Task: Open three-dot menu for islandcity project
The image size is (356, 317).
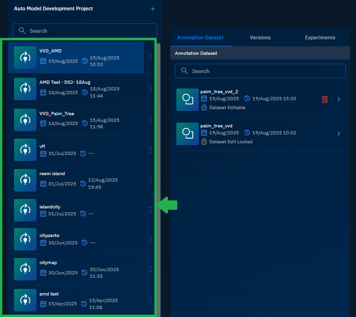Action: [150, 210]
